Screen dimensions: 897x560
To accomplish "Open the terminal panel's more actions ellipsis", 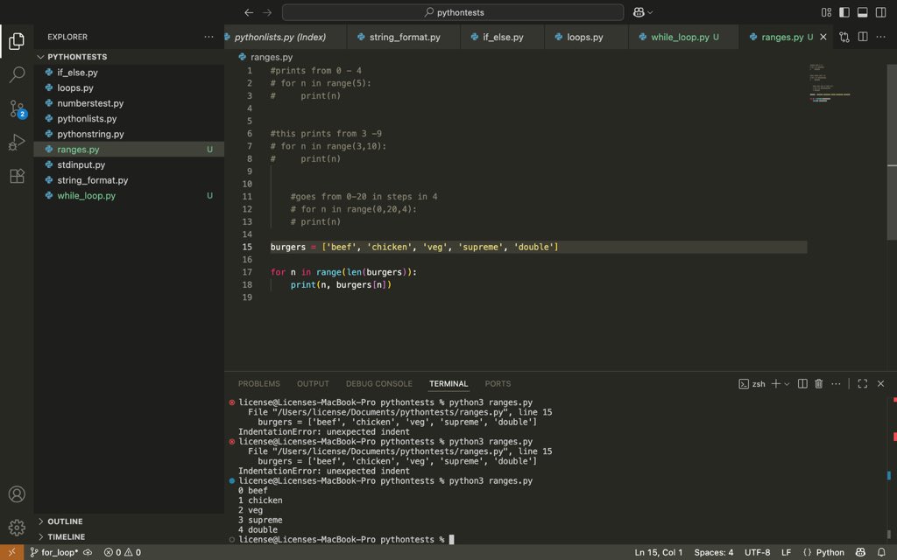I will [836, 383].
